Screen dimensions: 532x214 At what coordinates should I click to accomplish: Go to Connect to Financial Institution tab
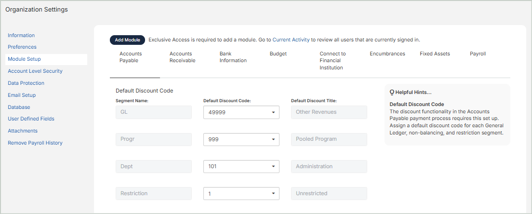332,61
